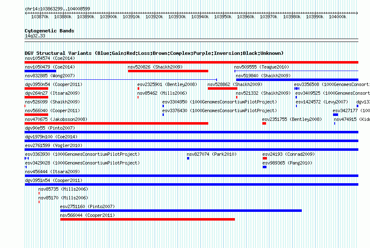Open the nsv832885 (Wong2007) label
The image size is (370, 248).
[x=50, y=76]
